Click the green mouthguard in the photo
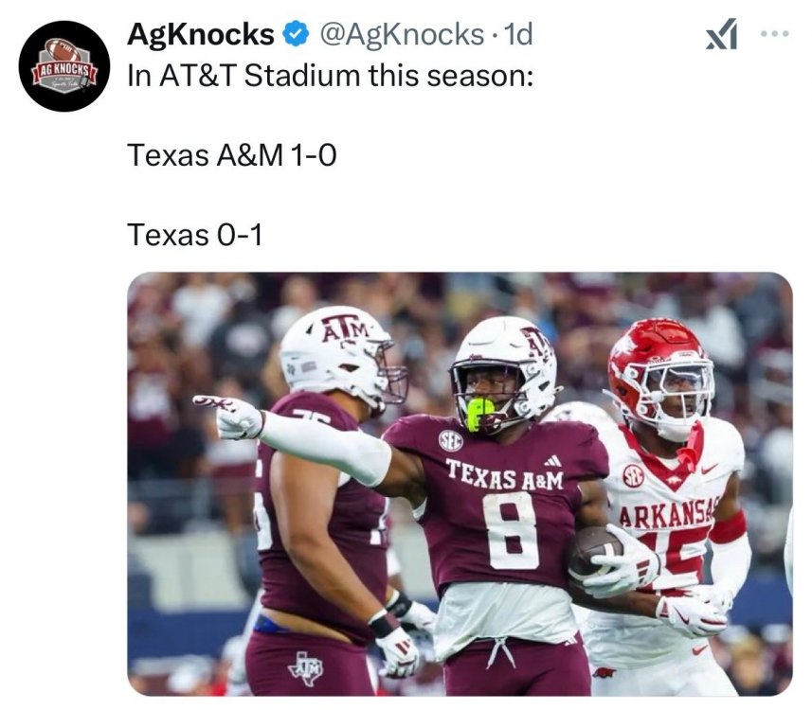Viewport: 812px width, 710px height. pyautogui.click(x=478, y=413)
